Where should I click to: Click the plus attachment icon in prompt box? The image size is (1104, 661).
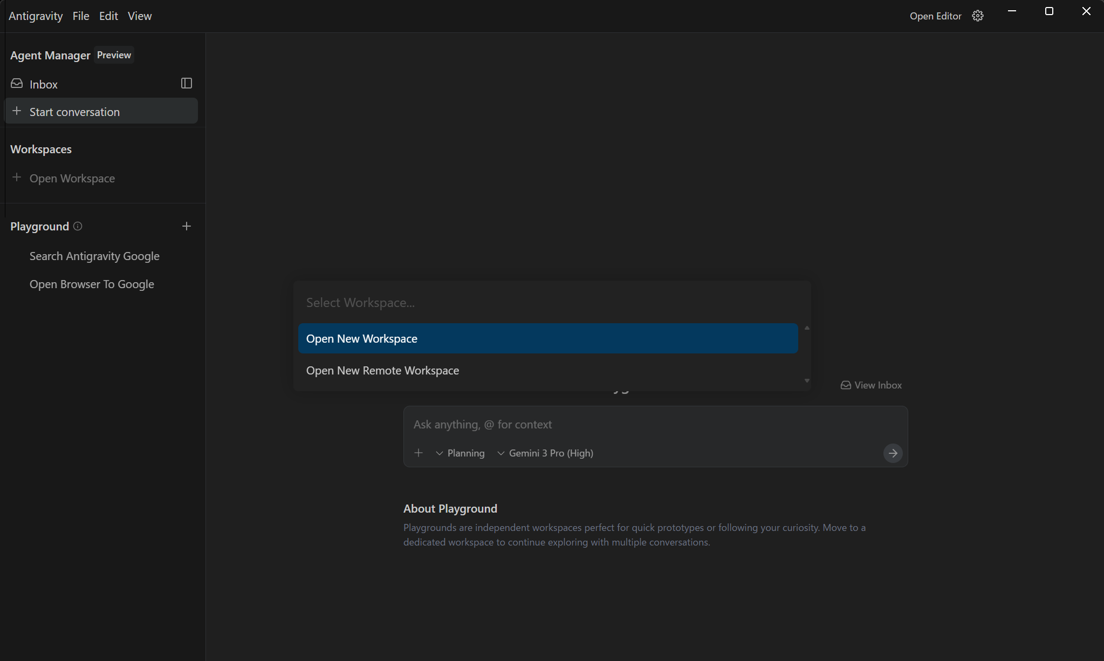419,453
